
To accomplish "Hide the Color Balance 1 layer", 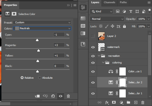I will click(x=93, y=72).
